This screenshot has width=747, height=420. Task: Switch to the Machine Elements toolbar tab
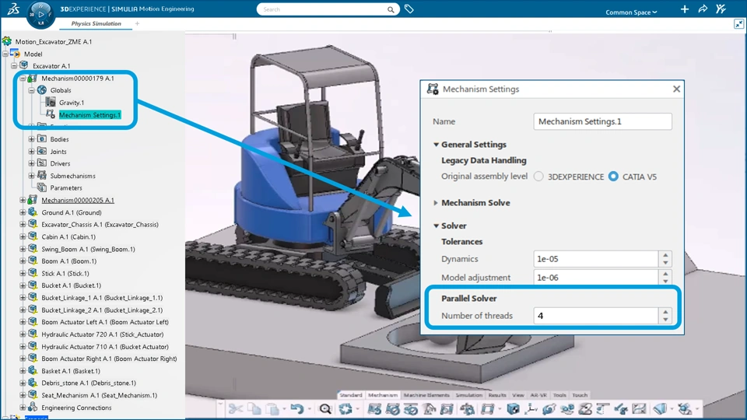pyautogui.click(x=426, y=395)
